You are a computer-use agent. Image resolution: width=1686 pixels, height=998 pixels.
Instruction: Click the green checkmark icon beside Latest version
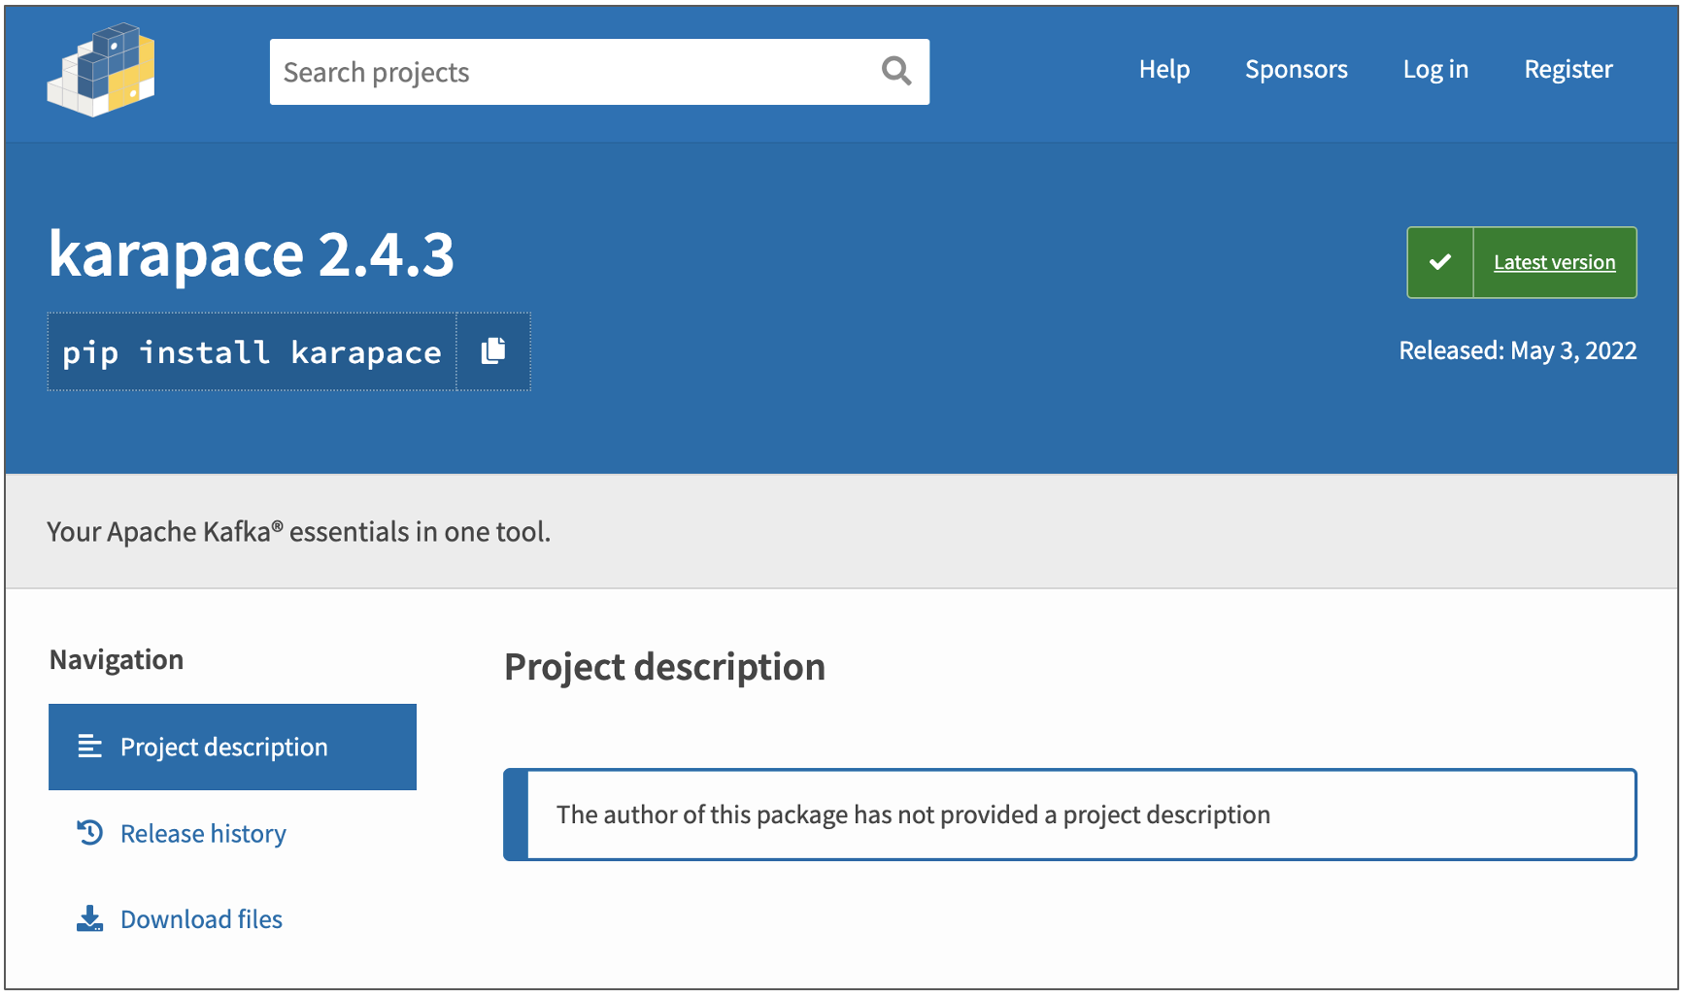[1439, 262]
